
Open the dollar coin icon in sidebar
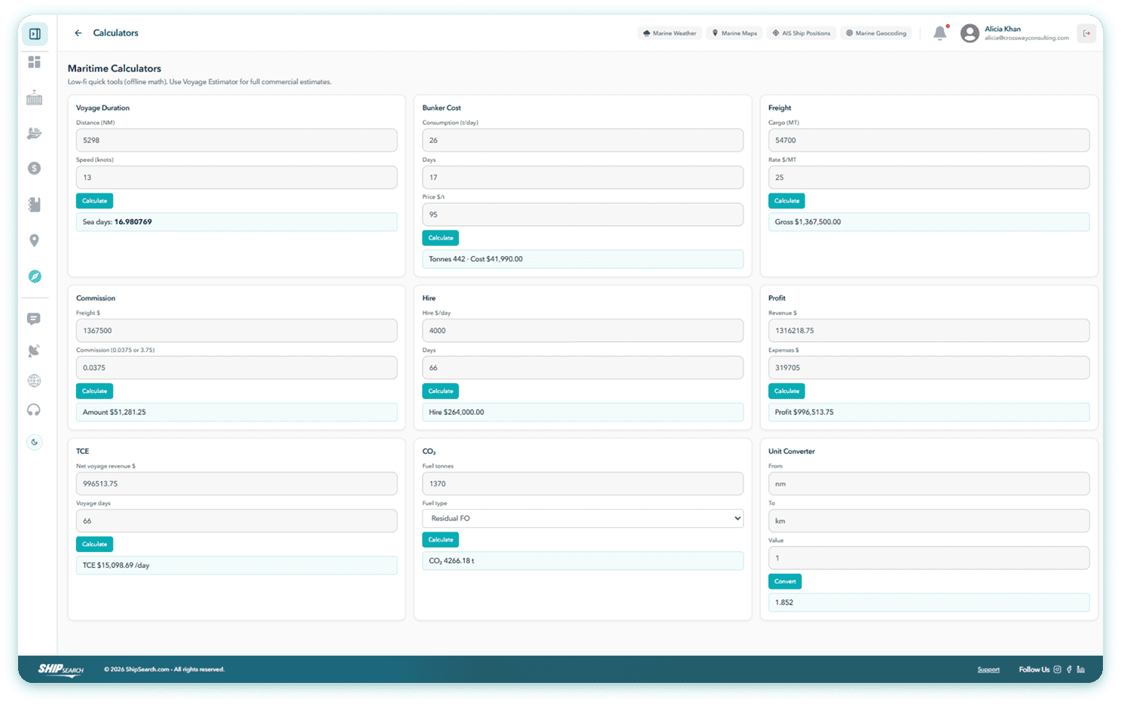coord(34,169)
